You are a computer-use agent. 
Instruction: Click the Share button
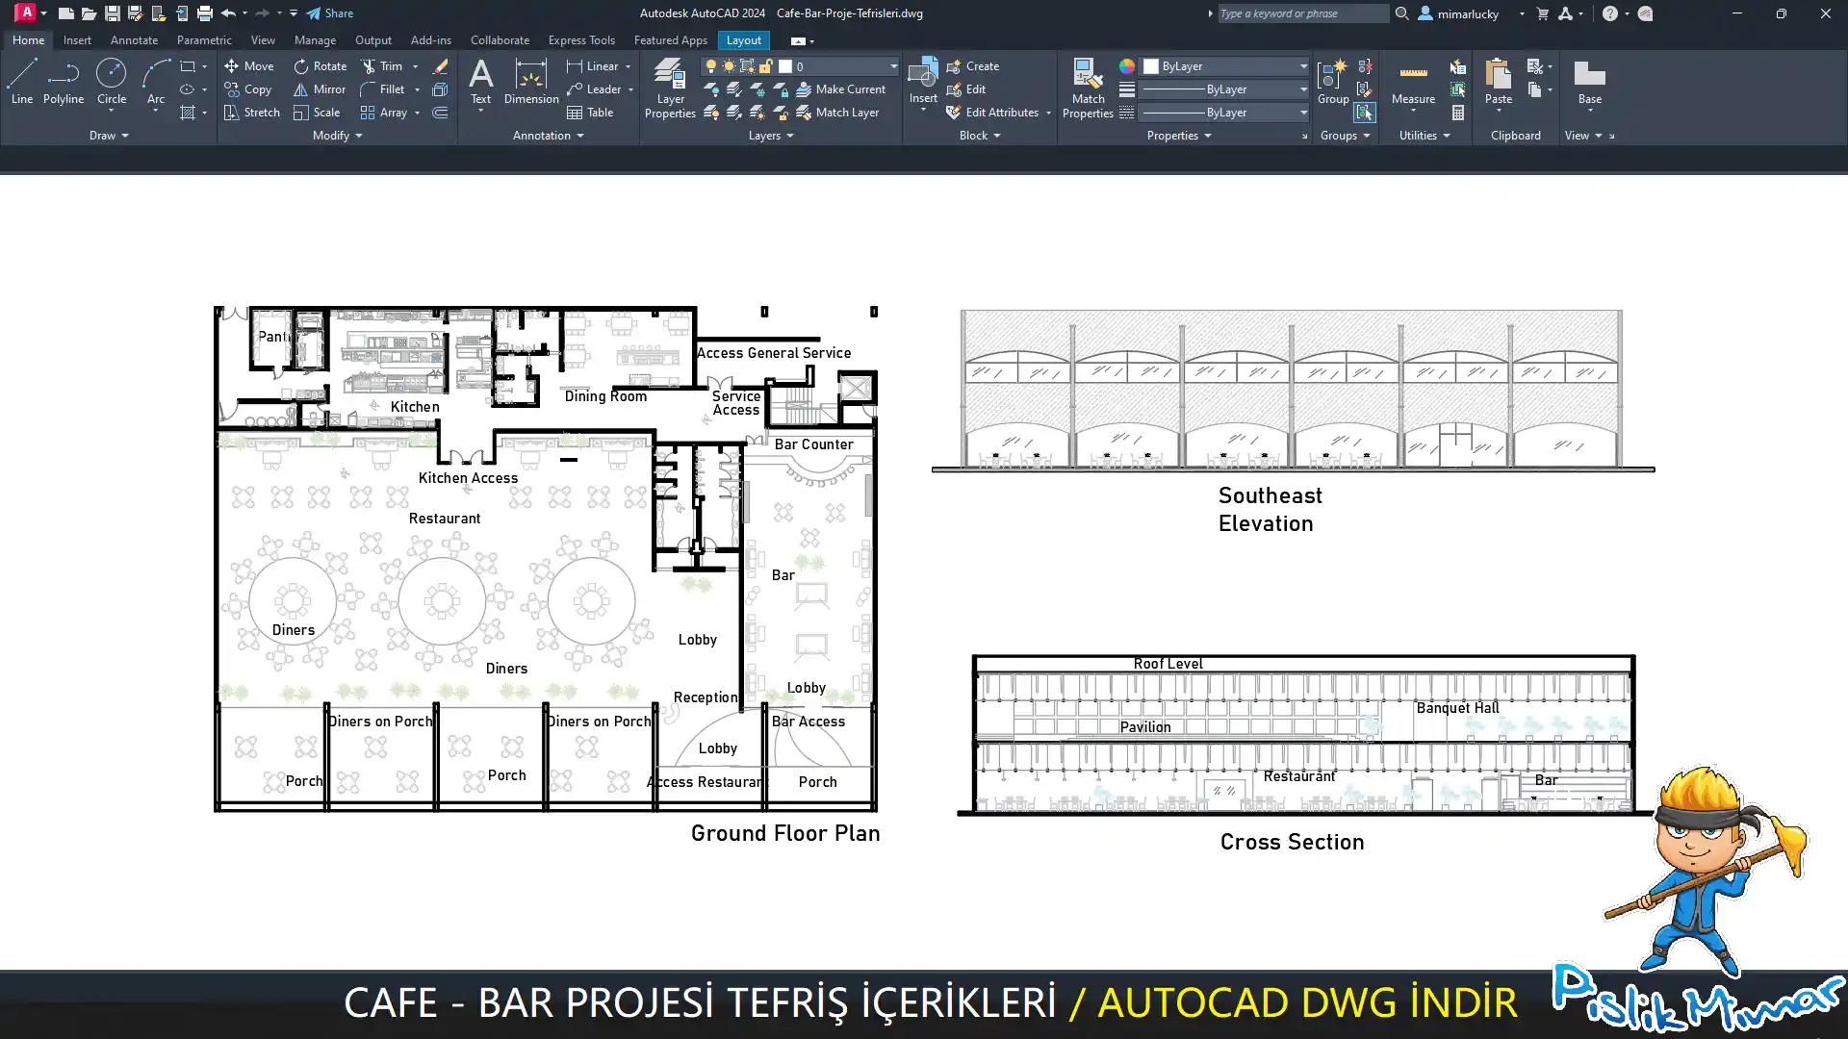point(330,13)
